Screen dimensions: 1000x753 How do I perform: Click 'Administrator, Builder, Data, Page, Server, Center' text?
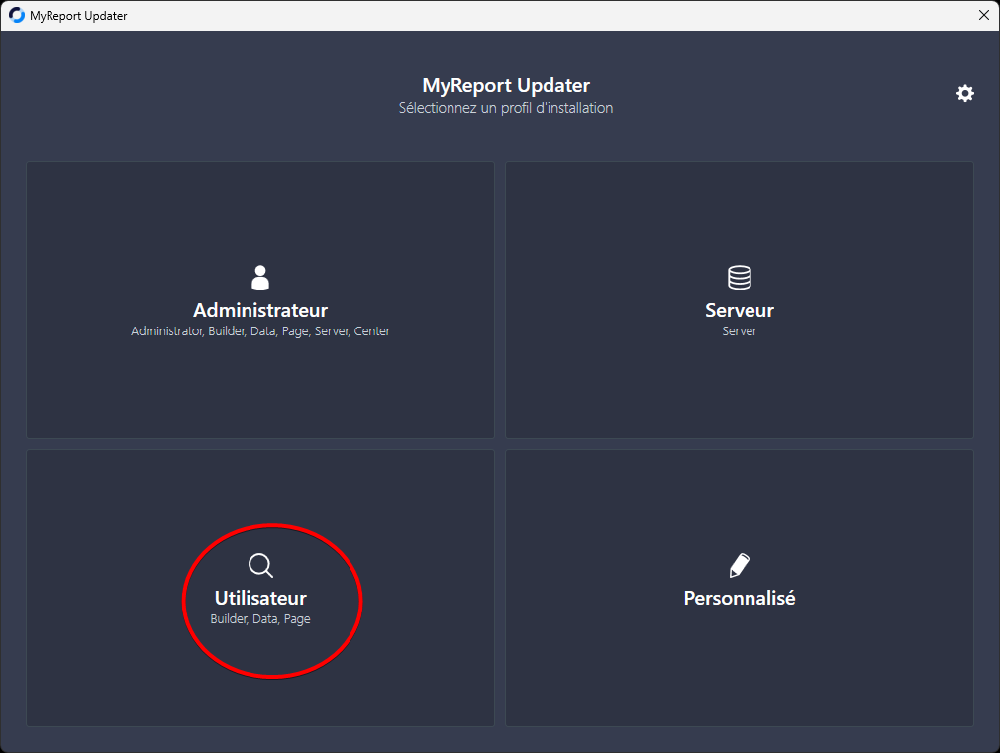pyautogui.click(x=260, y=330)
